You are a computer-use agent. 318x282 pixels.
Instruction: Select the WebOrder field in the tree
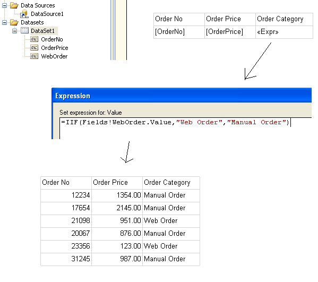point(54,56)
